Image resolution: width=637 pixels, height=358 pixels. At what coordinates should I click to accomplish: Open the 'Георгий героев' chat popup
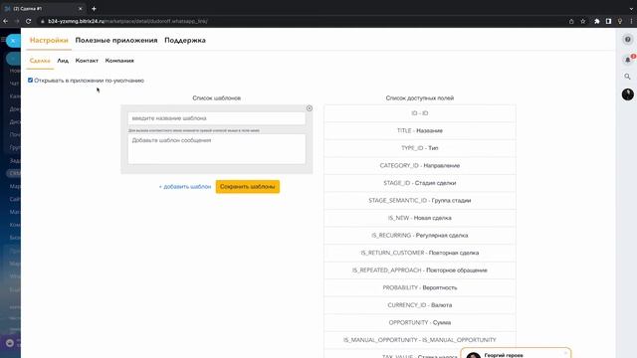click(516, 353)
